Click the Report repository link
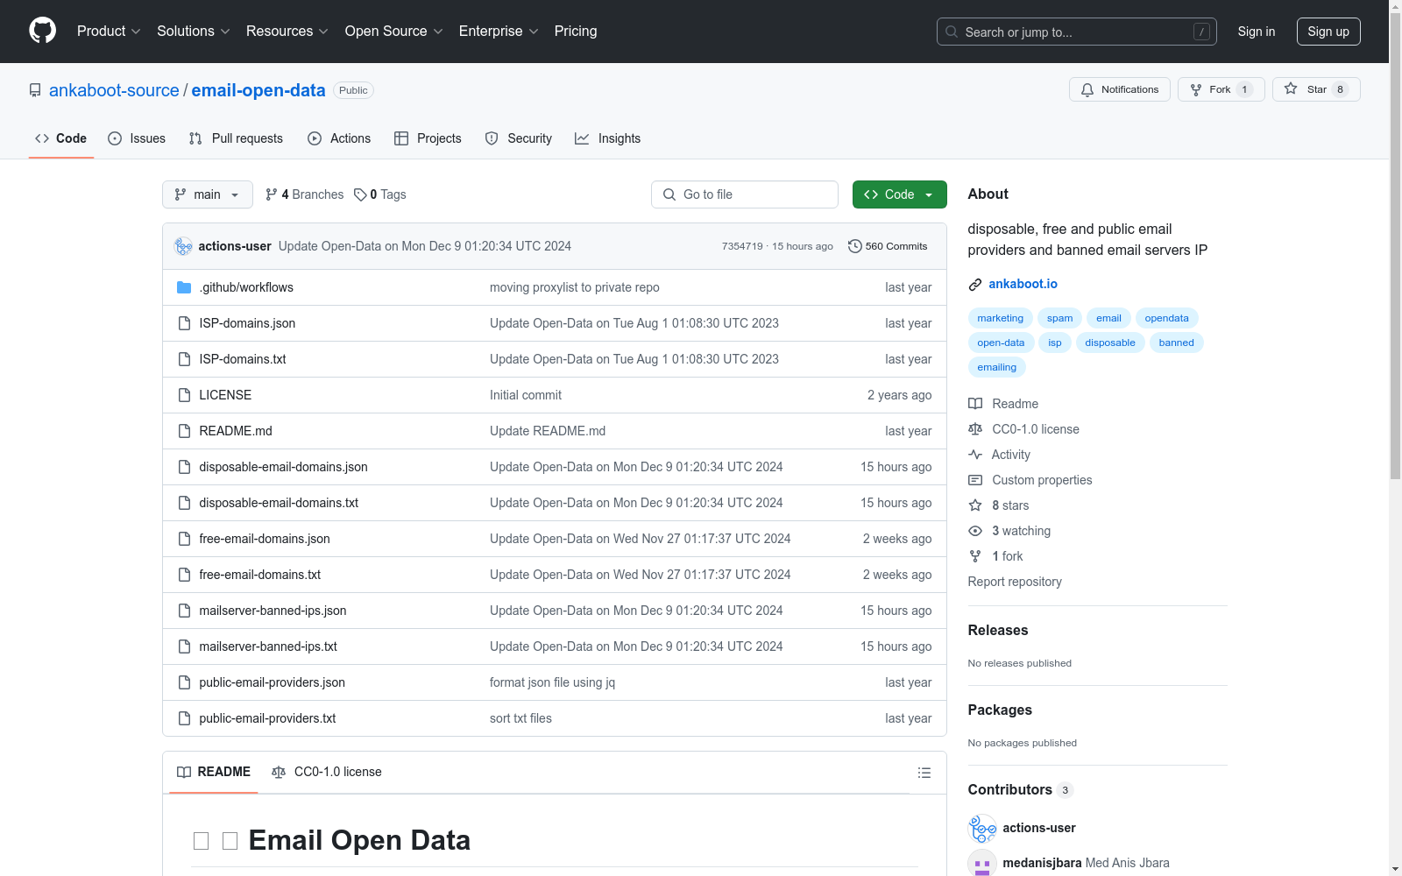The width and height of the screenshot is (1402, 876). point(1015,582)
